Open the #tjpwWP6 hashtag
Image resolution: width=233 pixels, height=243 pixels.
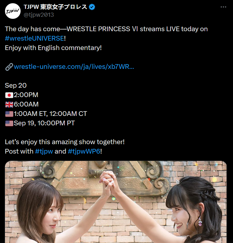pos(84,152)
